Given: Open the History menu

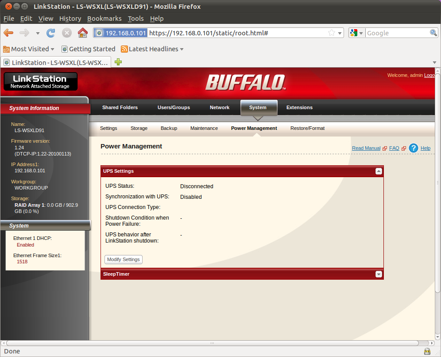Looking at the screenshot, I should pyautogui.click(x=70, y=19).
